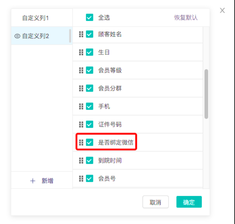The image size is (235, 224).
Task: Uncheck the 全选 checkbox
Action: [x=90, y=18]
